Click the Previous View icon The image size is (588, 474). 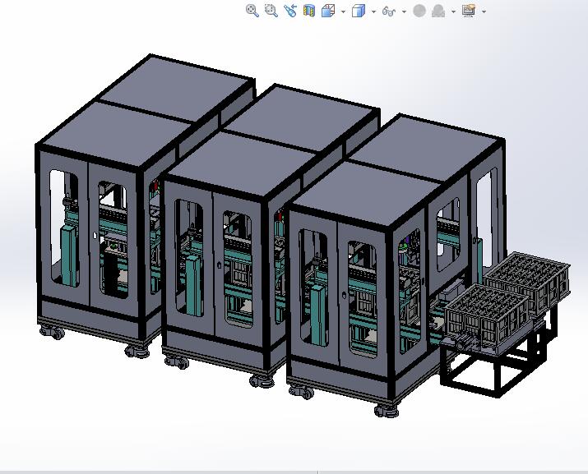tap(289, 11)
